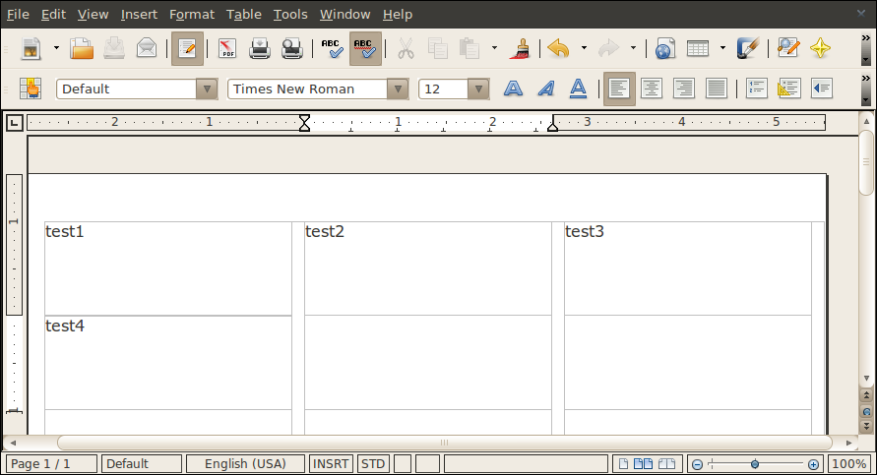
Task: Open the Format menu
Action: (192, 15)
